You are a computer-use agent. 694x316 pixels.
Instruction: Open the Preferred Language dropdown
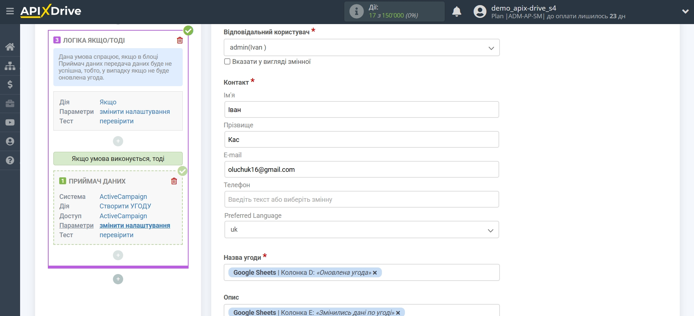coord(361,230)
